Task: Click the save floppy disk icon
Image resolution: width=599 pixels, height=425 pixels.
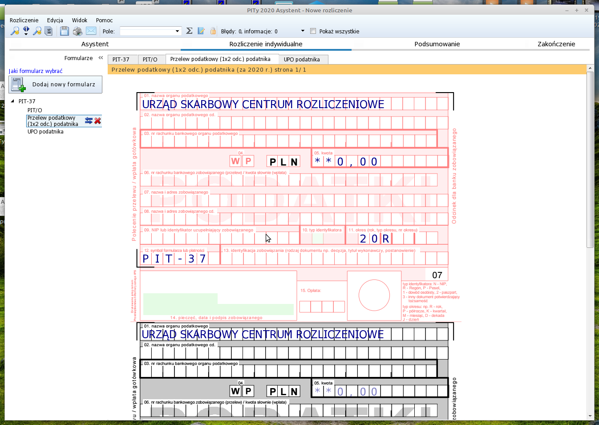Action: [65, 31]
